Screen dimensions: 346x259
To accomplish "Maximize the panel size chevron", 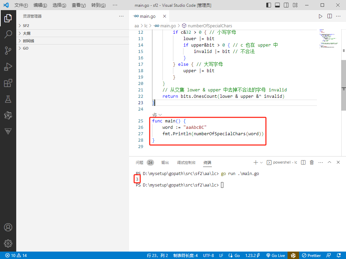I will coord(329,162).
